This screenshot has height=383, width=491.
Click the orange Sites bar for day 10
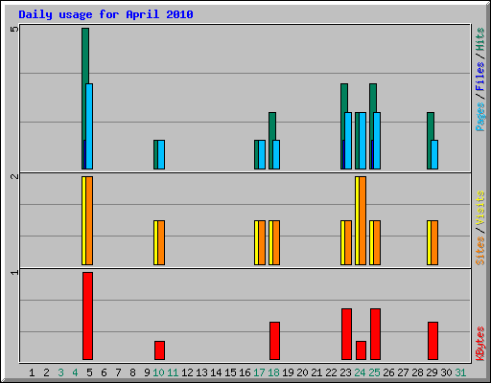click(x=161, y=242)
